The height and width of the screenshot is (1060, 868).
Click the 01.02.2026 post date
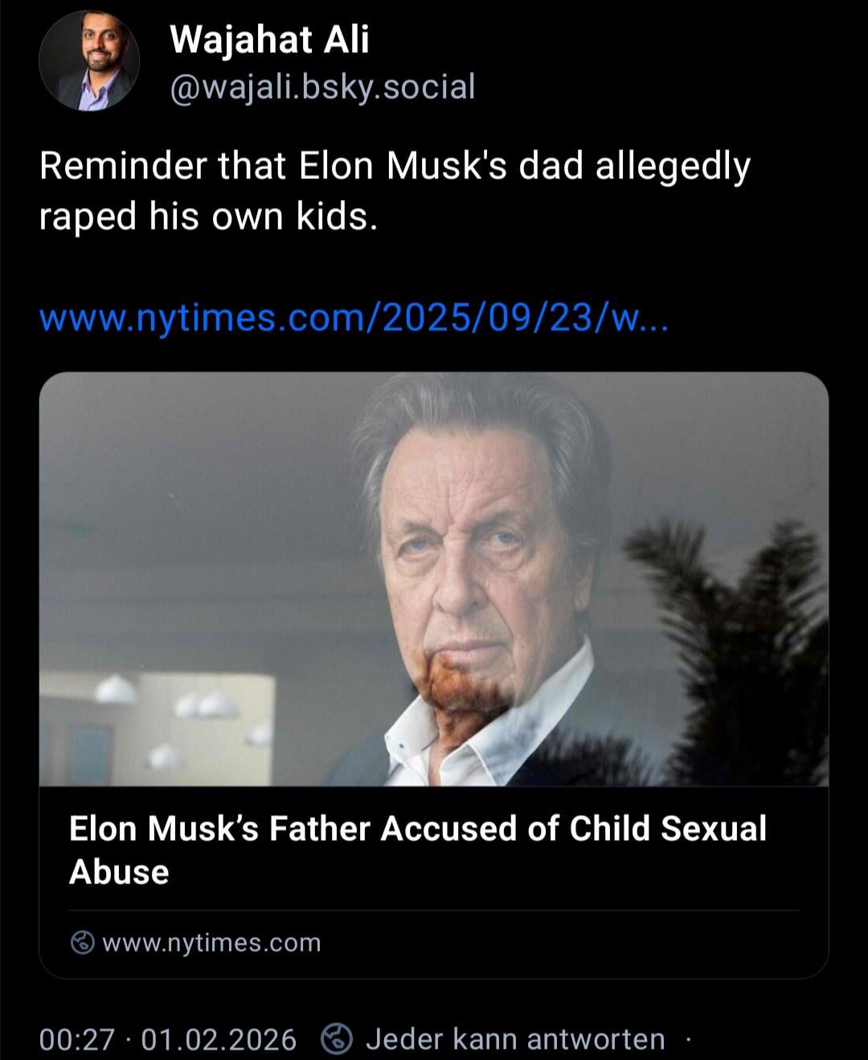click(x=219, y=1040)
